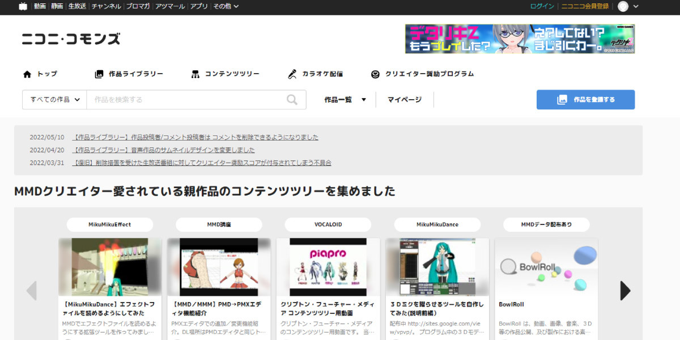Click the MMDクリエイター愛されている heading
The width and height of the screenshot is (680, 340).
205,191
